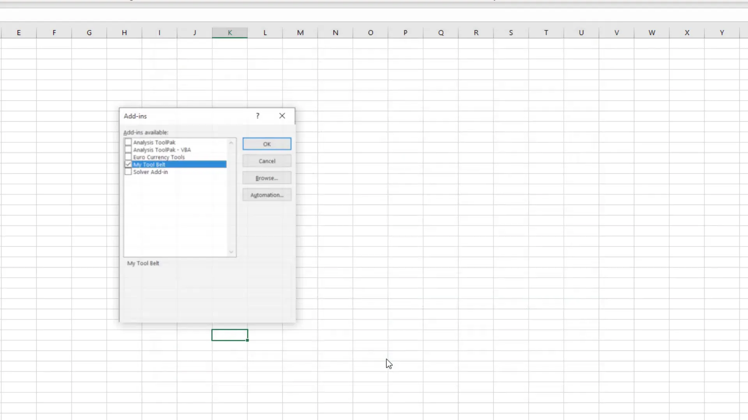Click the Cancel button
The width and height of the screenshot is (748, 420).
267,161
